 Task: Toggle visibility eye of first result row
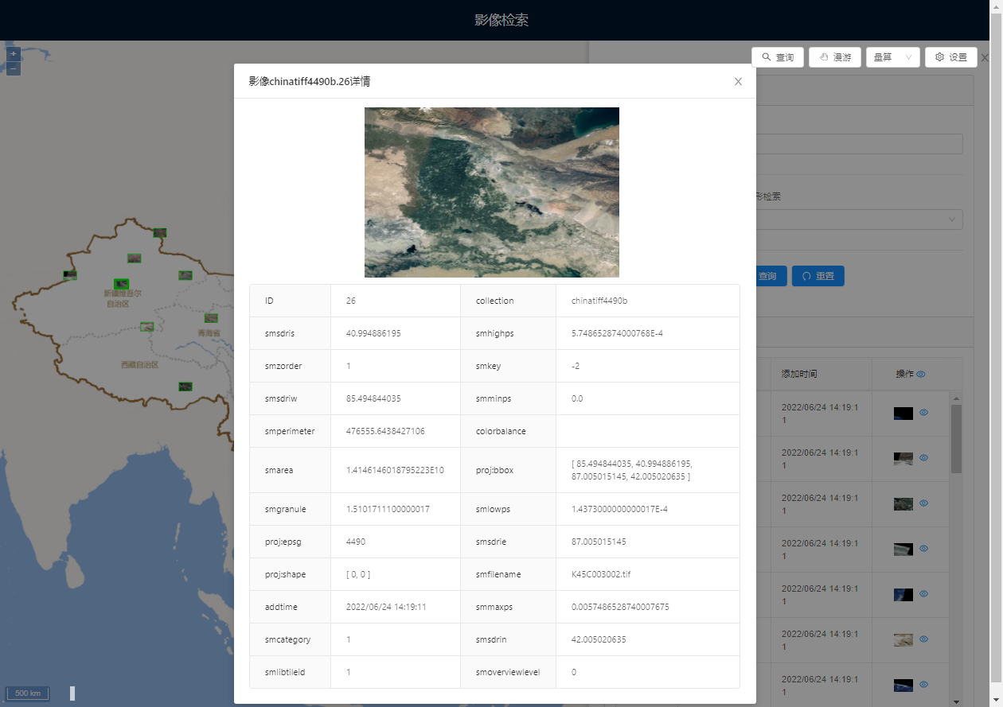click(x=924, y=413)
